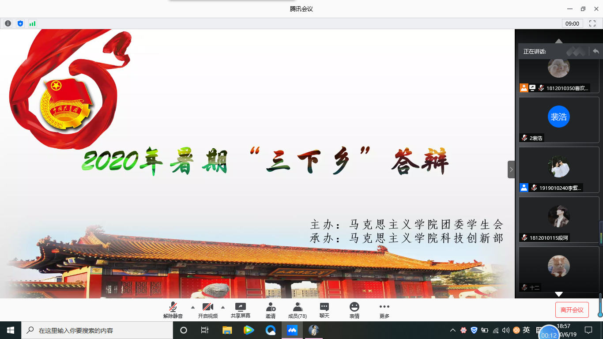Open the blue security shield icon
The height and width of the screenshot is (339, 603).
[x=20, y=23]
